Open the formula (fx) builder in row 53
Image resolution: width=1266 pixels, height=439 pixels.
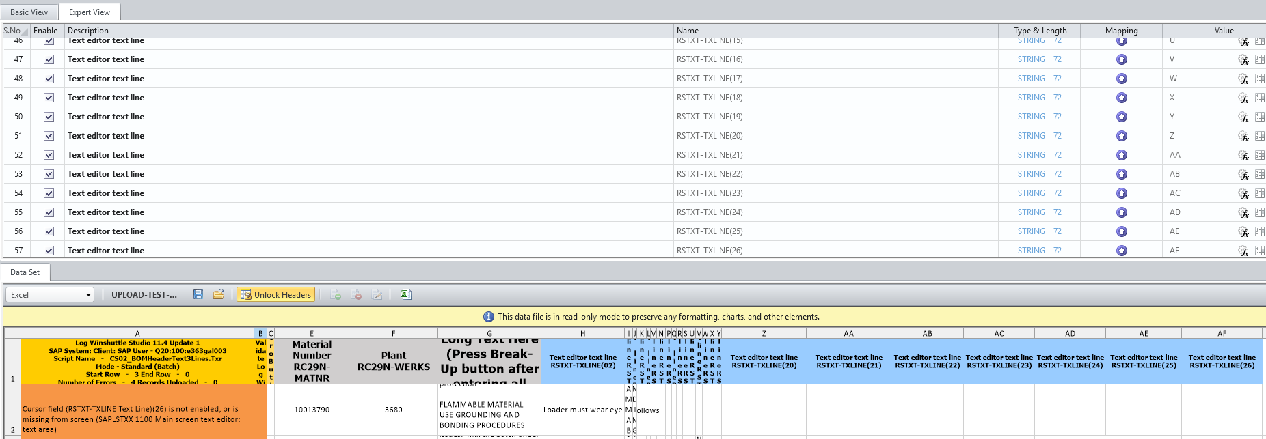(1243, 174)
